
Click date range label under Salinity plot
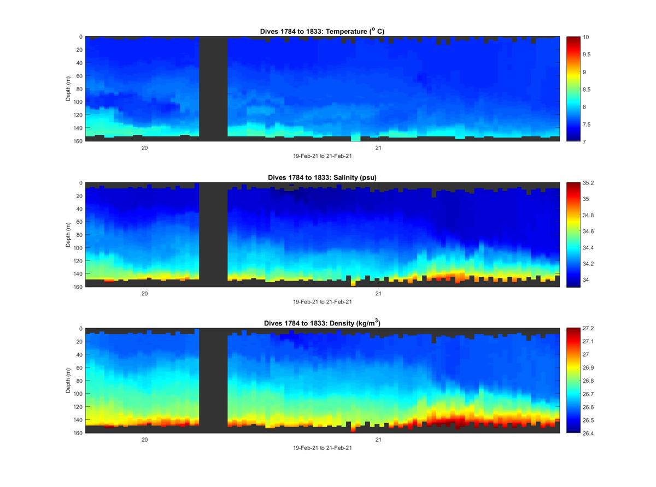click(322, 301)
